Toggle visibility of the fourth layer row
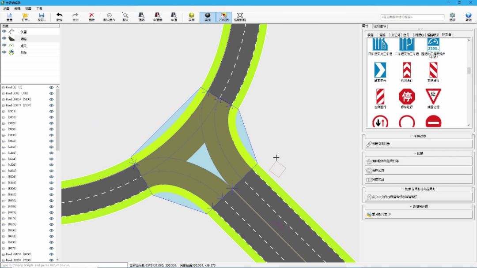Image resolution: width=477 pixels, height=268 pixels. (x=4, y=52)
